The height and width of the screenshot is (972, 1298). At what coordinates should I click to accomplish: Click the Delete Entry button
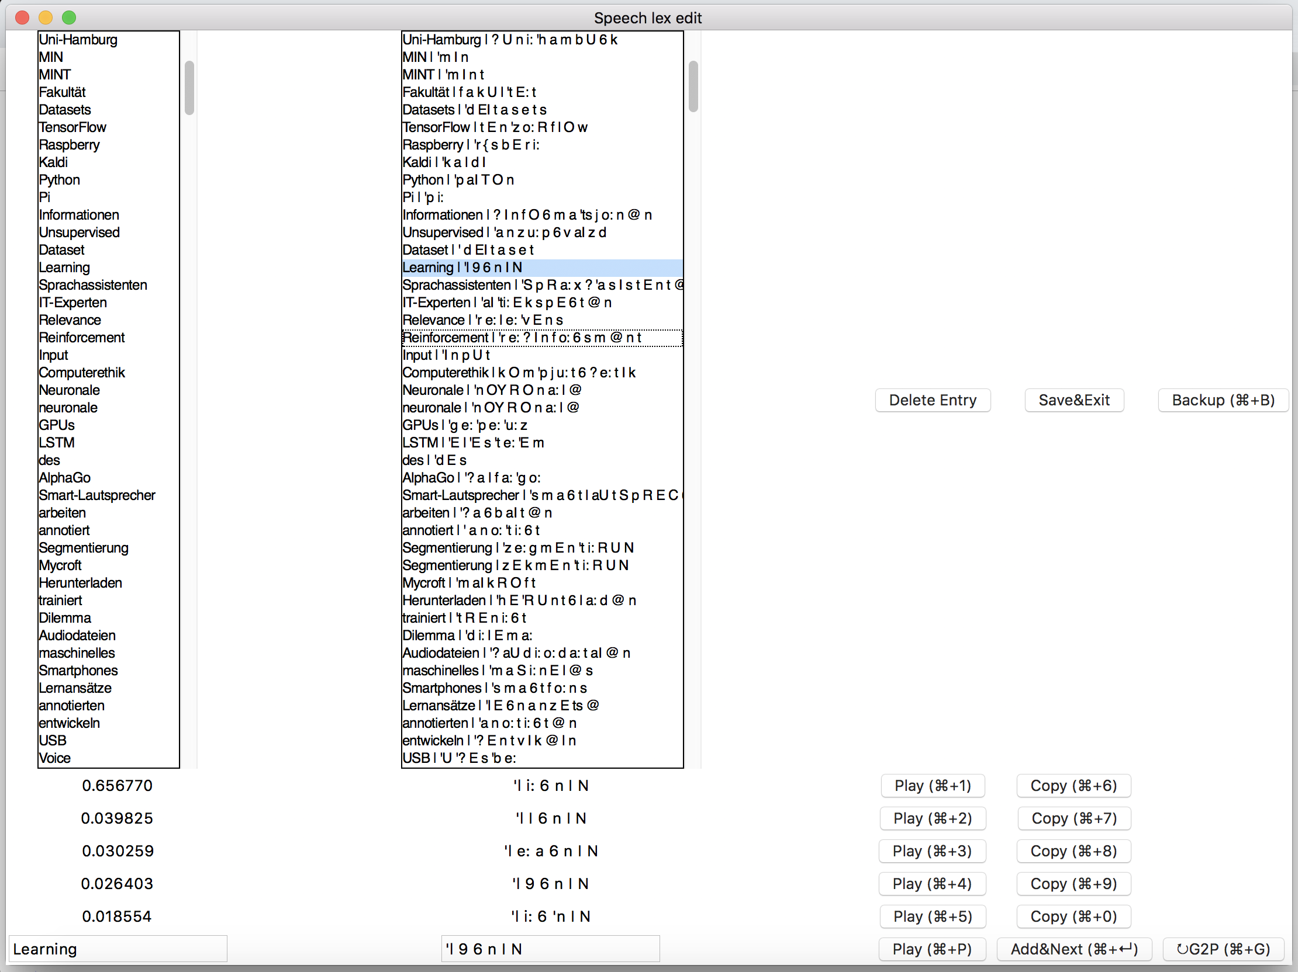point(933,400)
